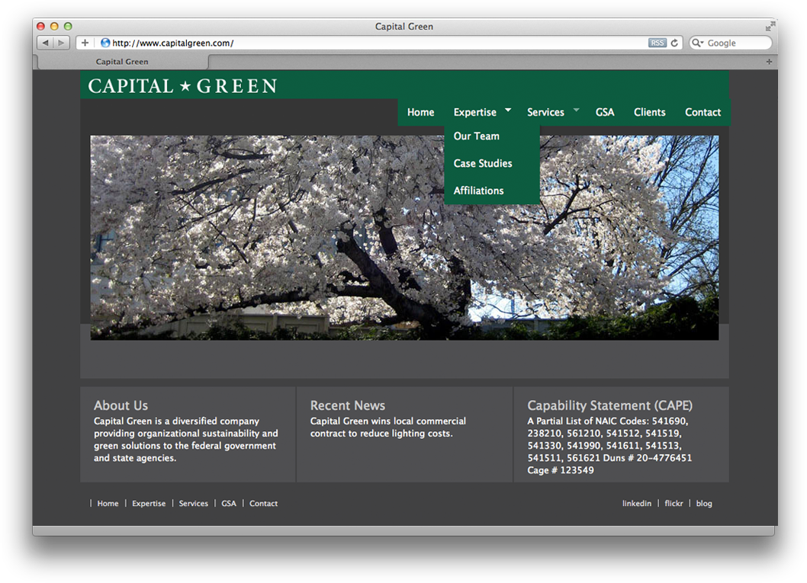Click the cherry blossom banner image
This screenshot has height=583, width=807.
pyautogui.click(x=404, y=238)
